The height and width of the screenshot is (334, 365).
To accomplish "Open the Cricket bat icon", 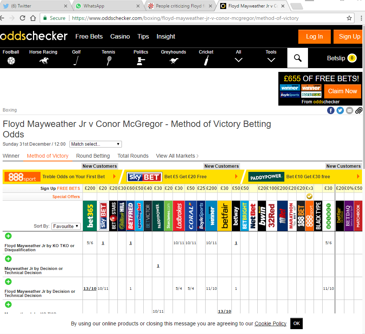I will [x=206, y=61].
